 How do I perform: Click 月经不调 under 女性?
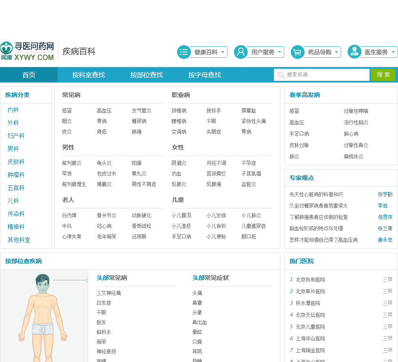pyautogui.click(x=216, y=163)
